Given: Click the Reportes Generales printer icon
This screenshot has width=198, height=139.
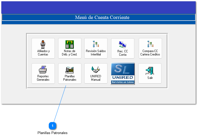Looking at the screenshot, I should pyautogui.click(x=43, y=70).
